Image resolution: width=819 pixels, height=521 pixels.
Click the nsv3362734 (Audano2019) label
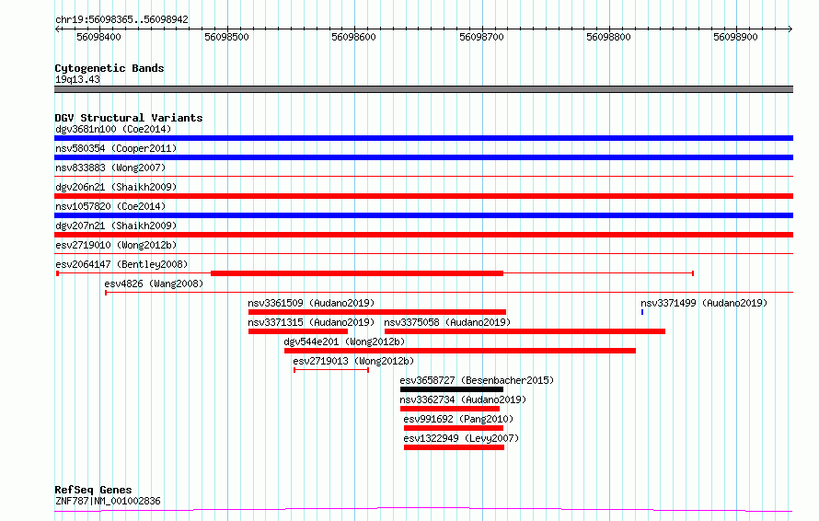[463, 399]
